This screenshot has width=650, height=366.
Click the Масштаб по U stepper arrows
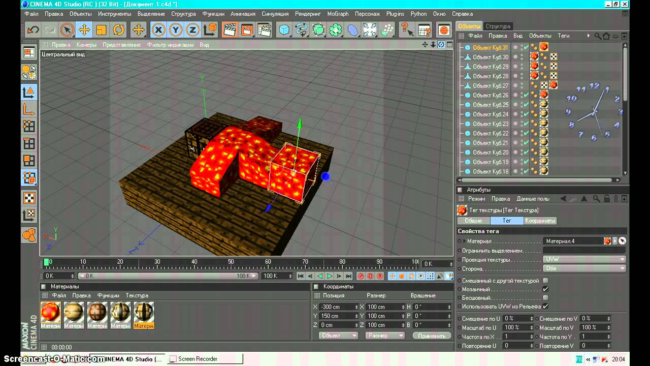pyautogui.click(x=532, y=327)
